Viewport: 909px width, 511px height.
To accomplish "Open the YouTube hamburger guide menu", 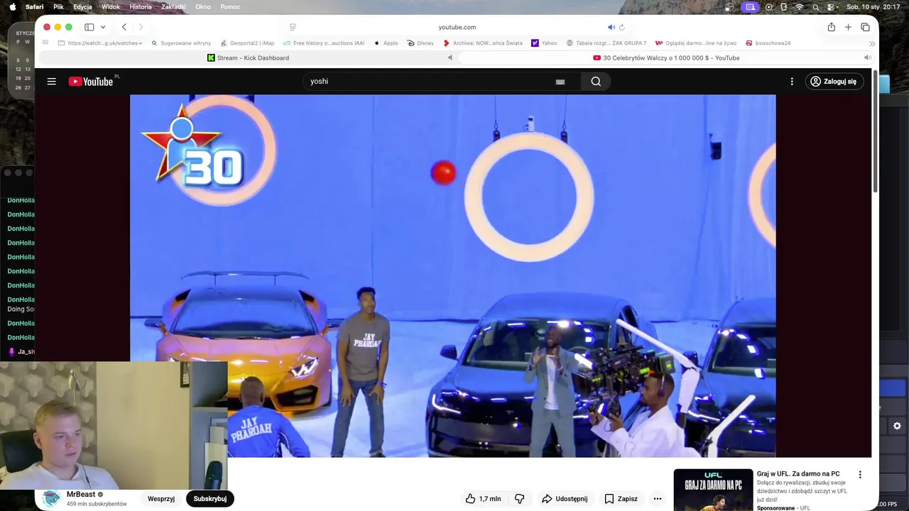I will [51, 82].
